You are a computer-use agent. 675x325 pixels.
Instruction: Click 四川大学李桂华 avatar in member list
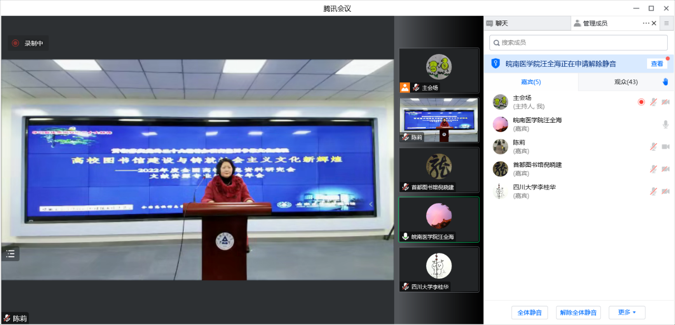tap(500, 191)
